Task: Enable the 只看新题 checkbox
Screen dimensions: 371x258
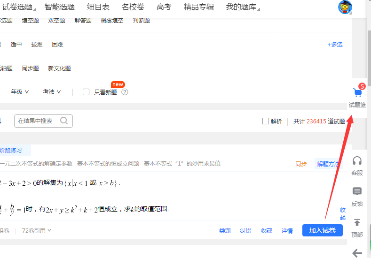Action: (86, 92)
